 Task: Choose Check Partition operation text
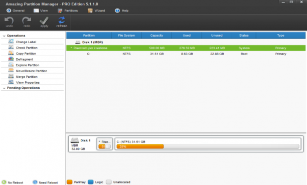click(x=27, y=48)
